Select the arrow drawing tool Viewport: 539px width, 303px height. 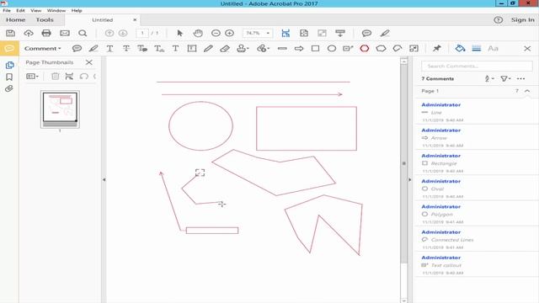[x=299, y=49]
